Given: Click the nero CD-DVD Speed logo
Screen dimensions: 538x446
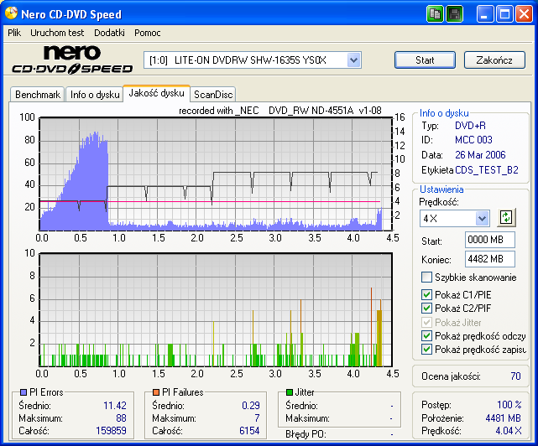Looking at the screenshot, I should [72, 60].
